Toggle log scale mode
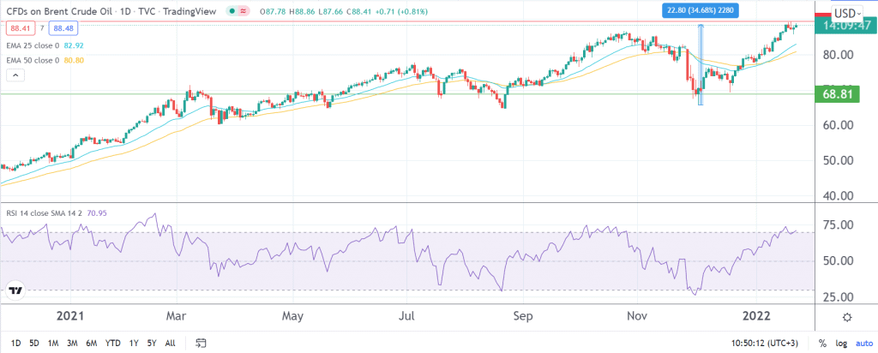This screenshot has height=353, width=878. pyautogui.click(x=840, y=343)
